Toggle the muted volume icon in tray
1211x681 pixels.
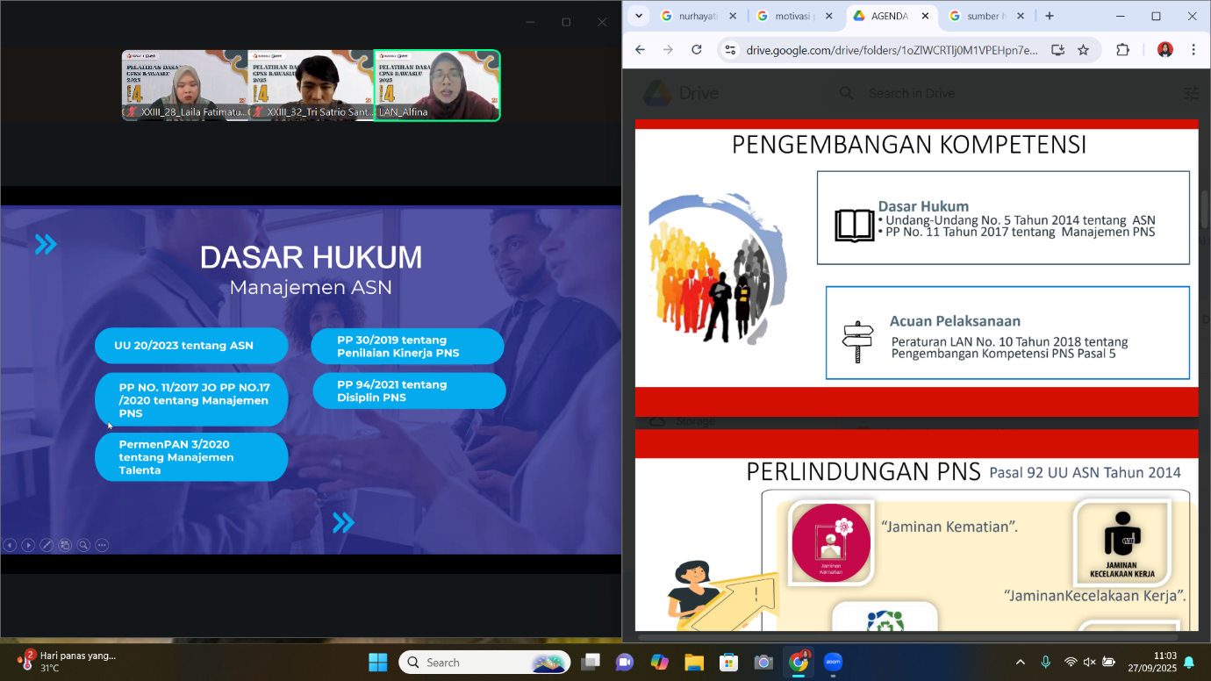click(1089, 662)
